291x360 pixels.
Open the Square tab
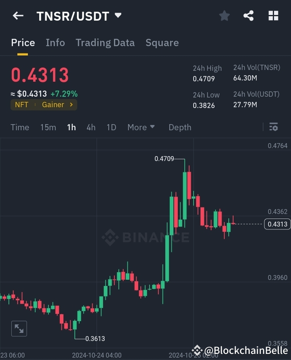tap(162, 42)
